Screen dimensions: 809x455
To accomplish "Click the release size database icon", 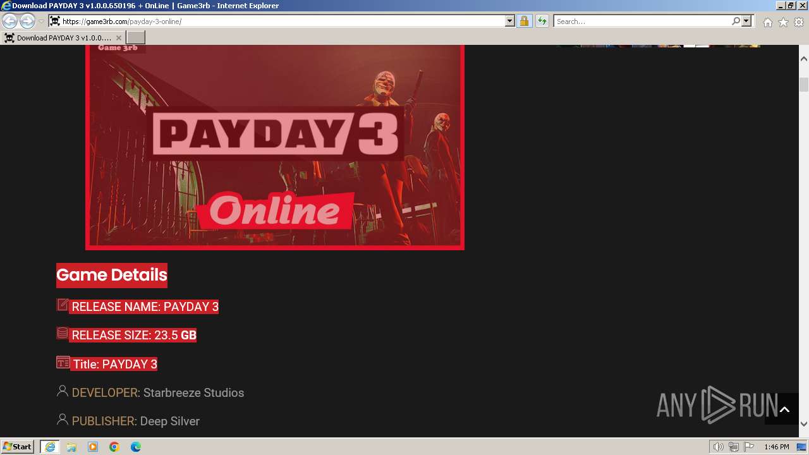I will 63,333.
